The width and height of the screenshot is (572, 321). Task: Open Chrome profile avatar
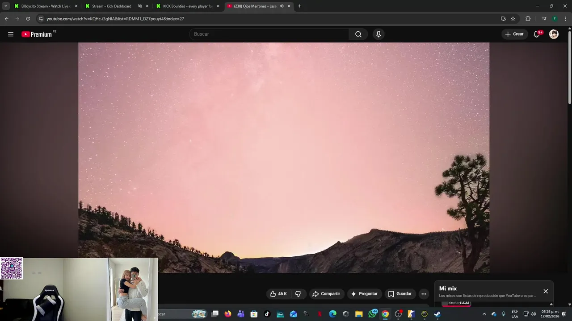pos(555,19)
